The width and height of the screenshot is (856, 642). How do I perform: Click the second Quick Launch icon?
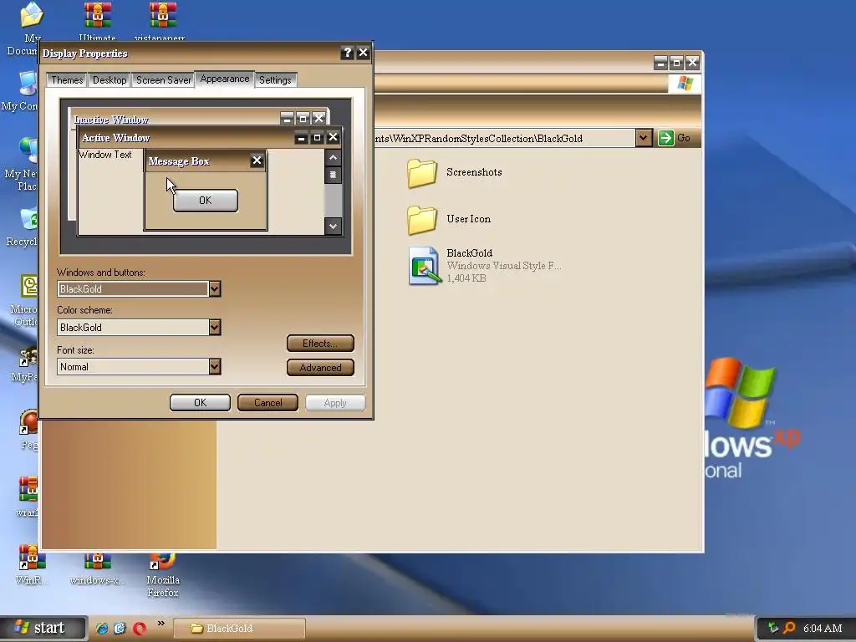tap(120, 629)
